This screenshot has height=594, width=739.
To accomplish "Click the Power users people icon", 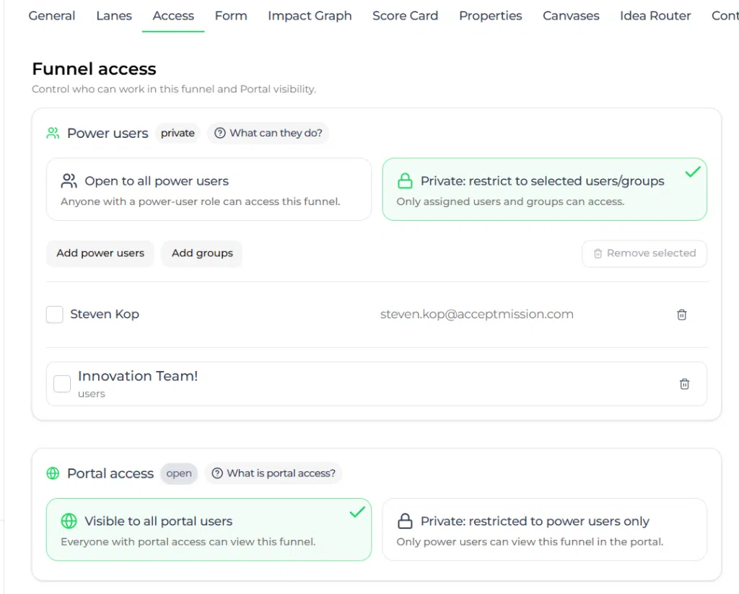I will (x=53, y=133).
